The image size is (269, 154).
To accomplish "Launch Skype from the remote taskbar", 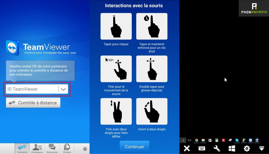I will point(237,140).
